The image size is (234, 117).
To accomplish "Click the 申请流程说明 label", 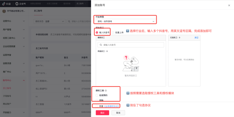I will pos(42,34).
